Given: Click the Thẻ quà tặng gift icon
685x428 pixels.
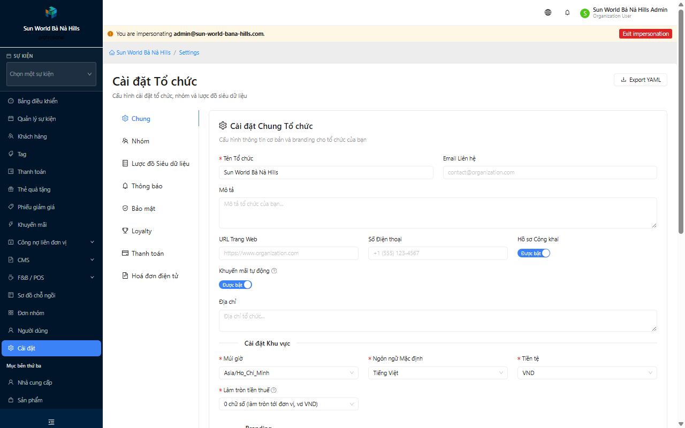Looking at the screenshot, I should 11,189.
